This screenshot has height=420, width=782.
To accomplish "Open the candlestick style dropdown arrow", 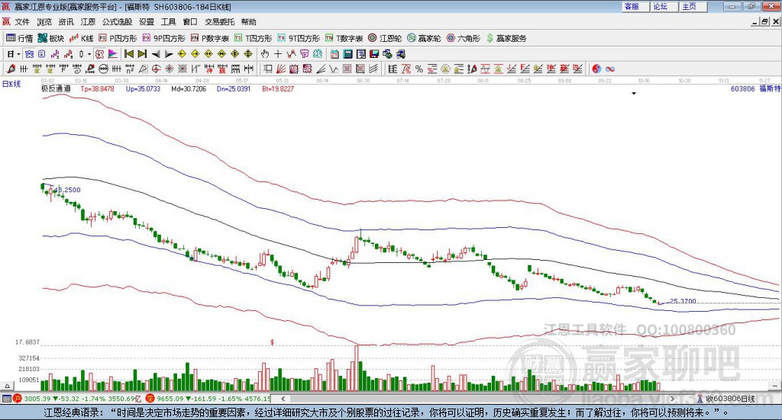I will [x=89, y=54].
